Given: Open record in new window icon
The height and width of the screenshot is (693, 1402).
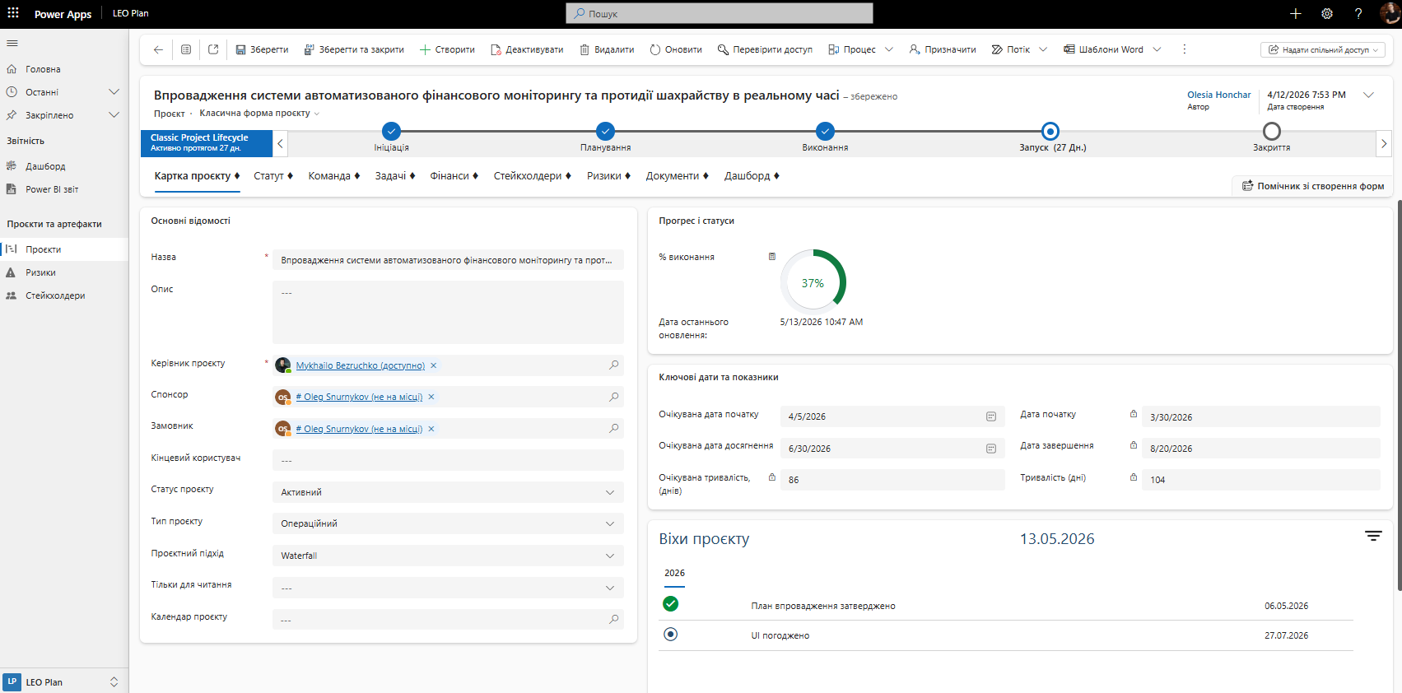Looking at the screenshot, I should [213, 49].
